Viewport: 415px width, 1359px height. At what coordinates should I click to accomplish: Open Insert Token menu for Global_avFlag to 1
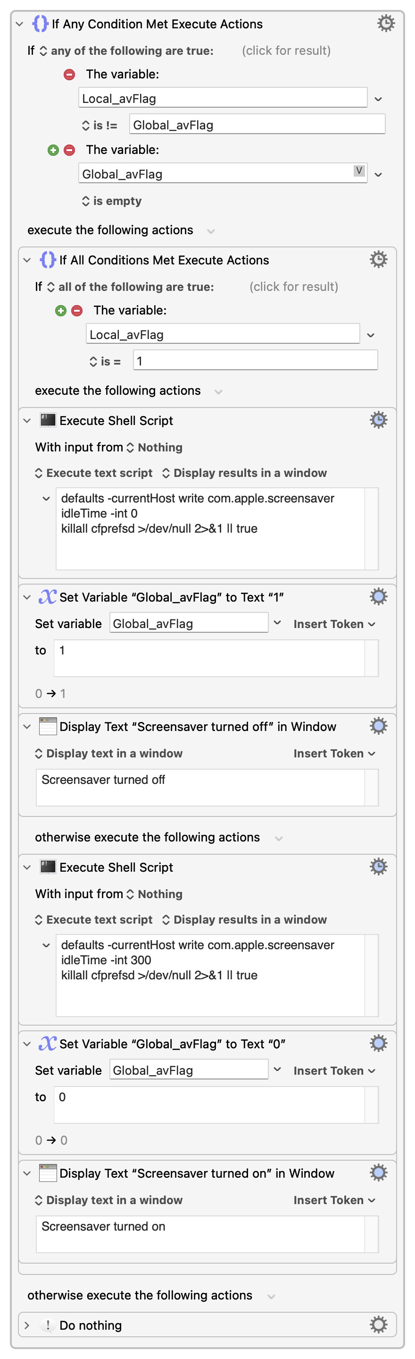pyautogui.click(x=334, y=624)
